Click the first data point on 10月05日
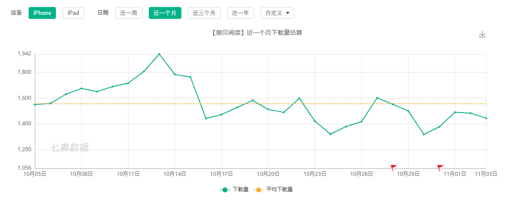The width and height of the screenshot is (512, 200). pos(35,105)
